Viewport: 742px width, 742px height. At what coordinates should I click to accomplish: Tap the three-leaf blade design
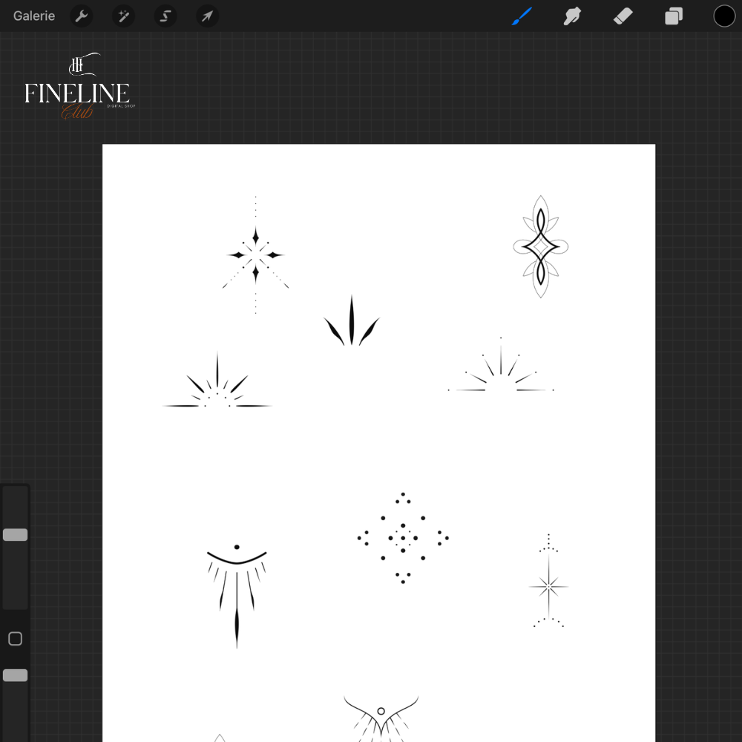tap(352, 323)
